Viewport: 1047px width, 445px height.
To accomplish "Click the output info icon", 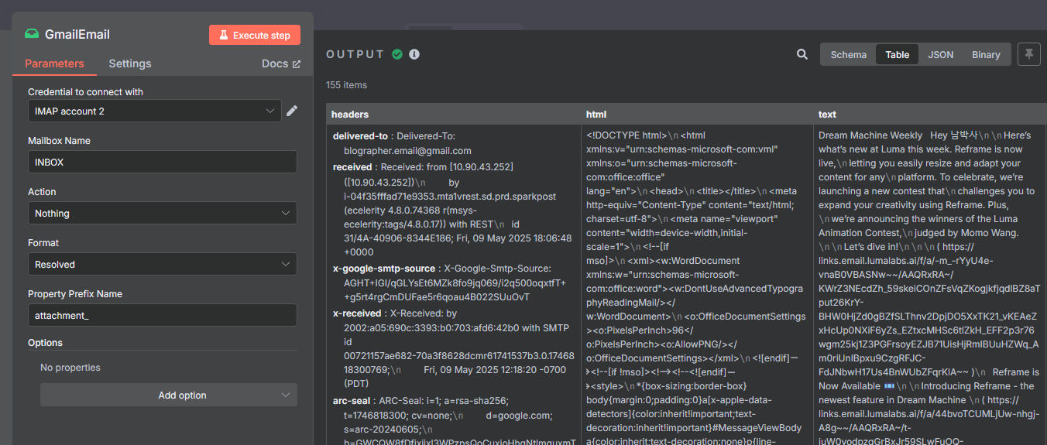I will coord(414,54).
